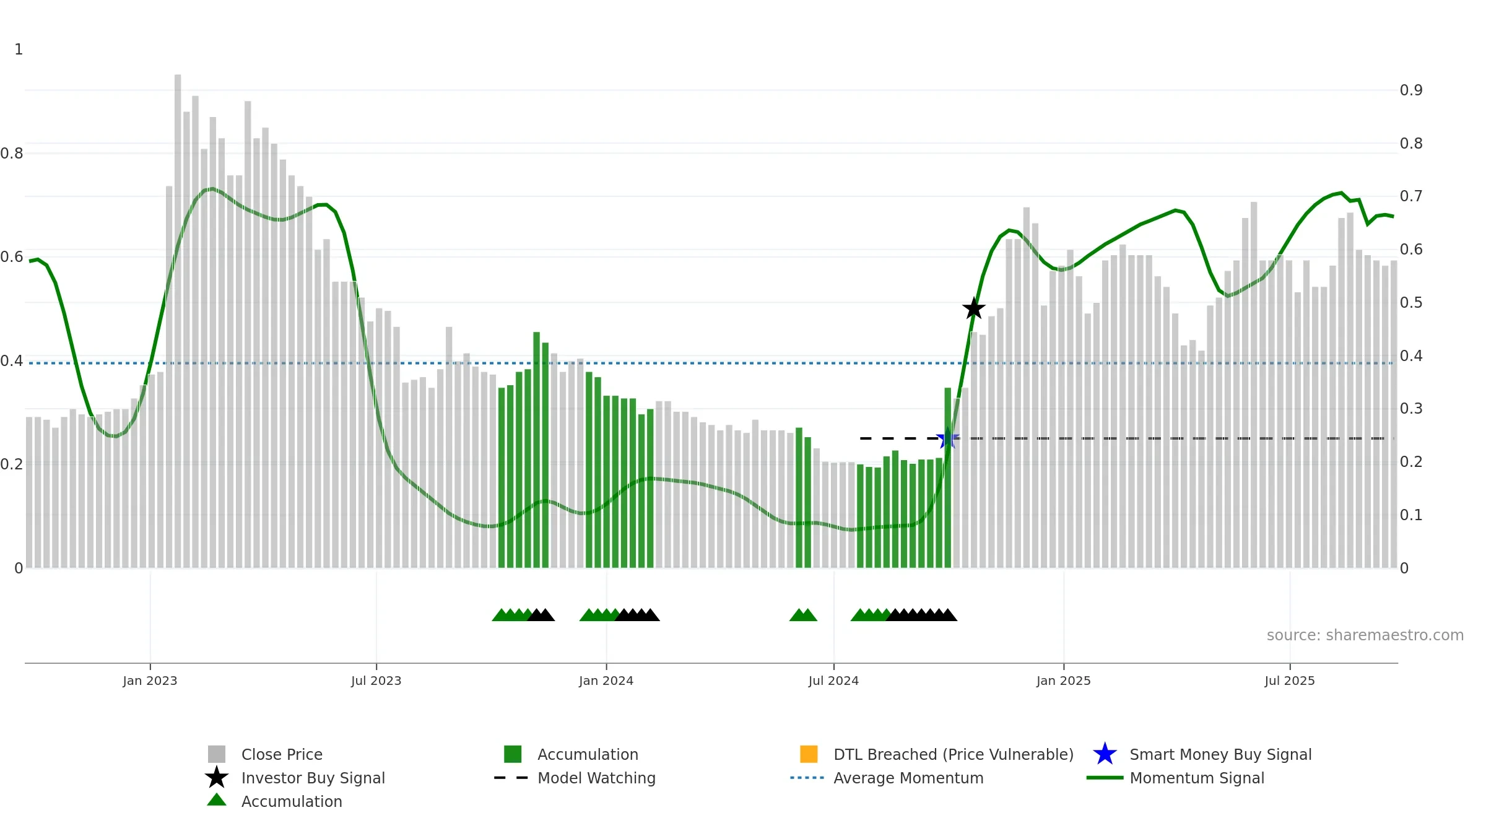Click the tallest gray price bar in early 2023
Viewport: 1486px width, 836px height.
tap(178, 321)
